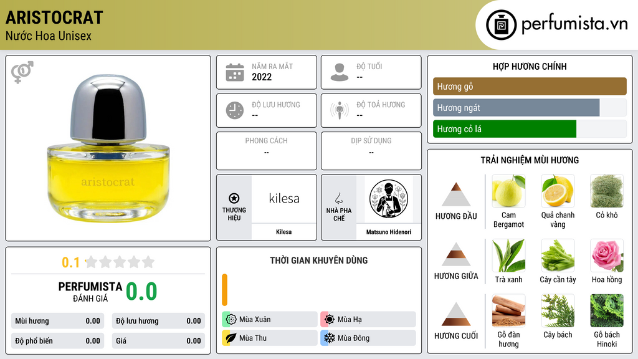638x359 pixels.
Task: Click the five-star rating row
Action: point(120,262)
